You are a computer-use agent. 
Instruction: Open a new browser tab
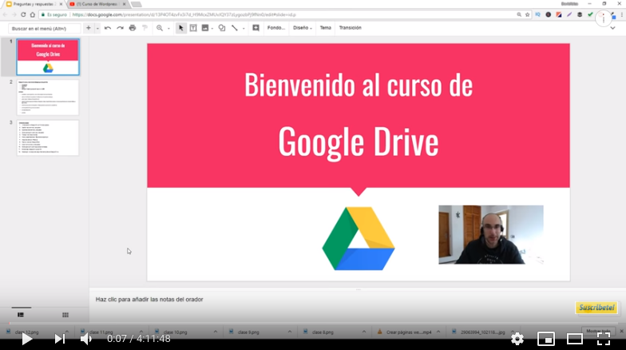[136, 4]
